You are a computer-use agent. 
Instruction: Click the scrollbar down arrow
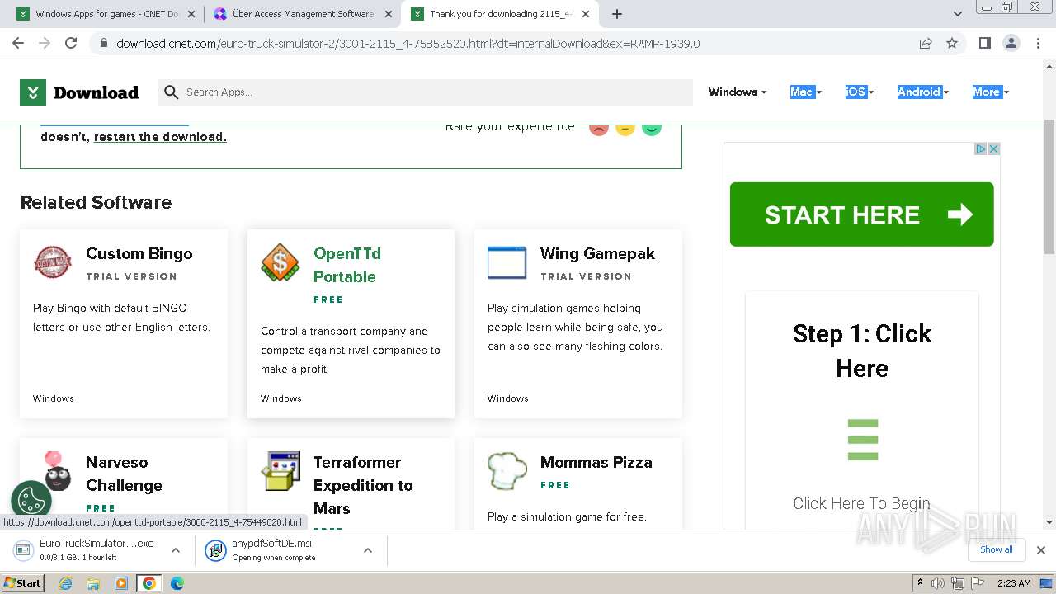point(1049,521)
